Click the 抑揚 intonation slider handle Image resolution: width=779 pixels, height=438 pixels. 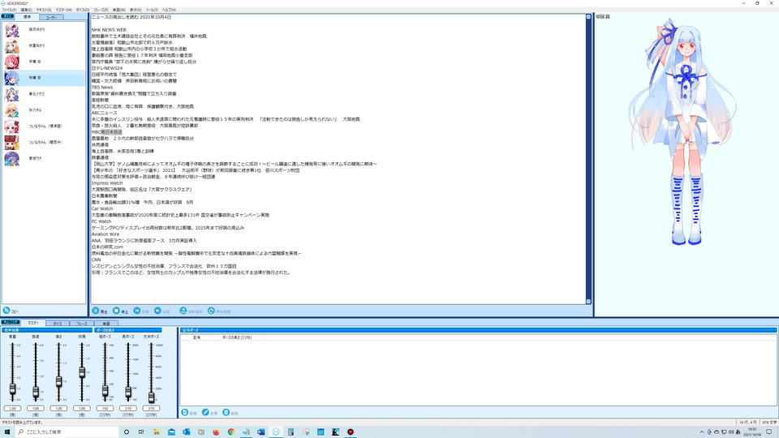(82, 372)
